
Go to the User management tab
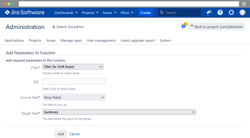pyautogui.click(x=101, y=40)
